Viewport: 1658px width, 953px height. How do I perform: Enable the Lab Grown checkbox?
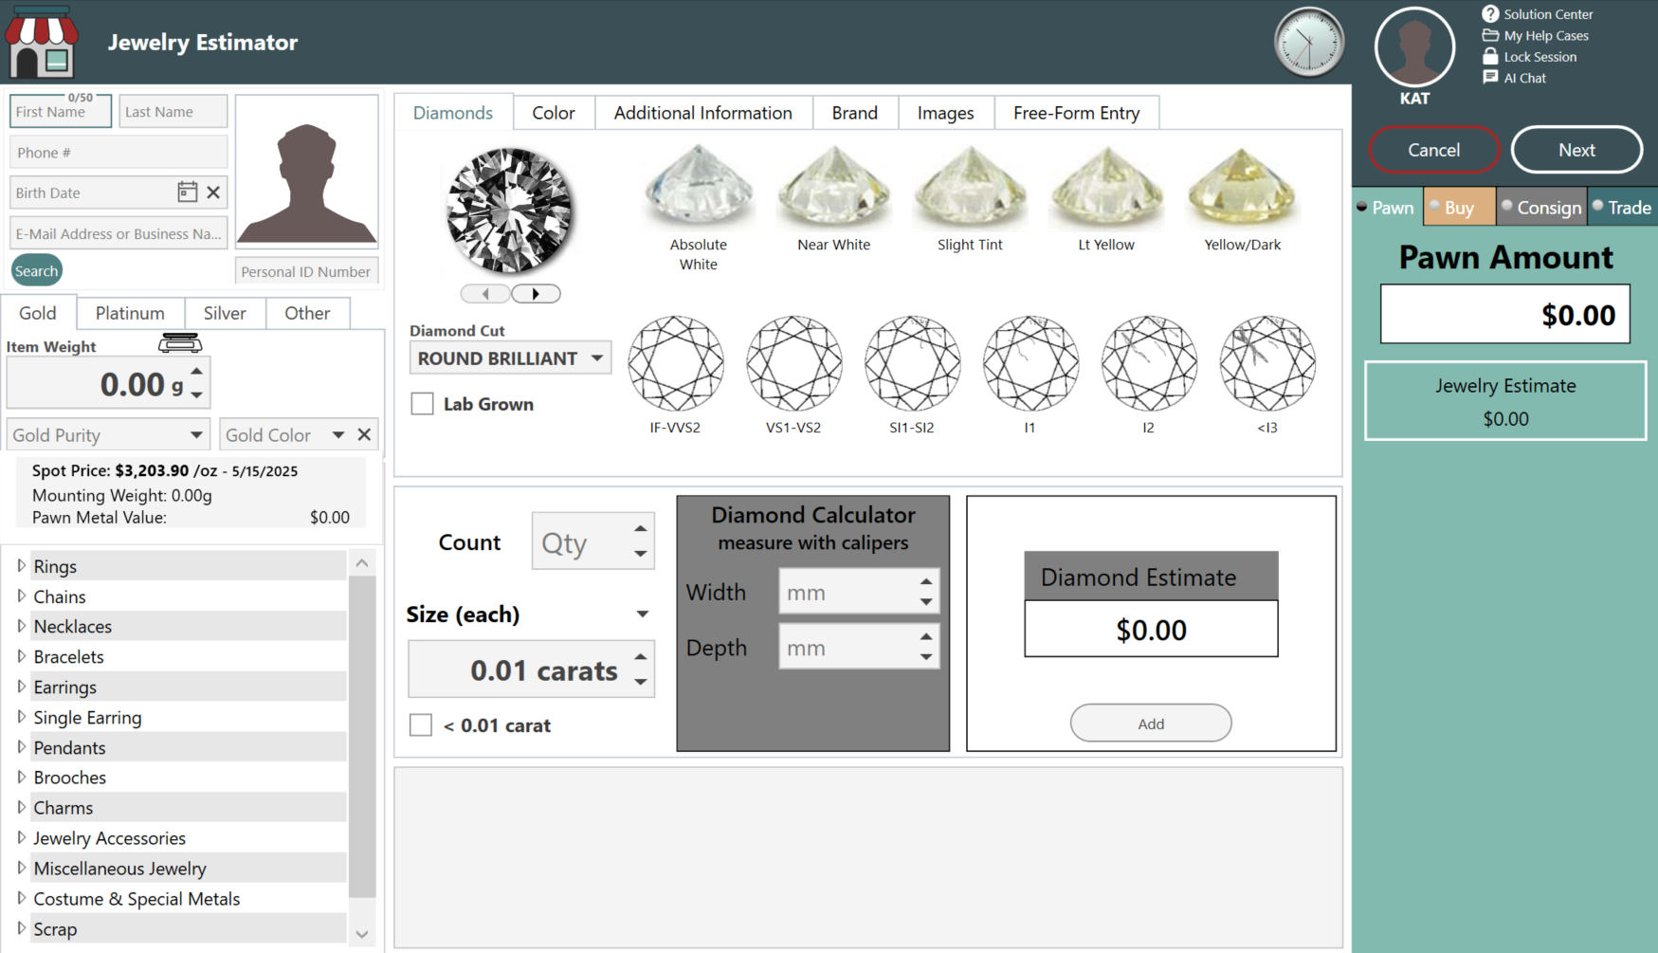423,404
